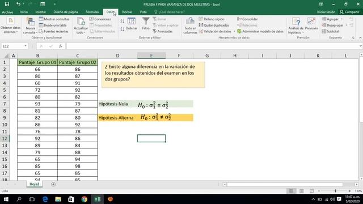363x204 pixels.
Task: Click the Hipótesis Nula cell
Action: (117, 104)
